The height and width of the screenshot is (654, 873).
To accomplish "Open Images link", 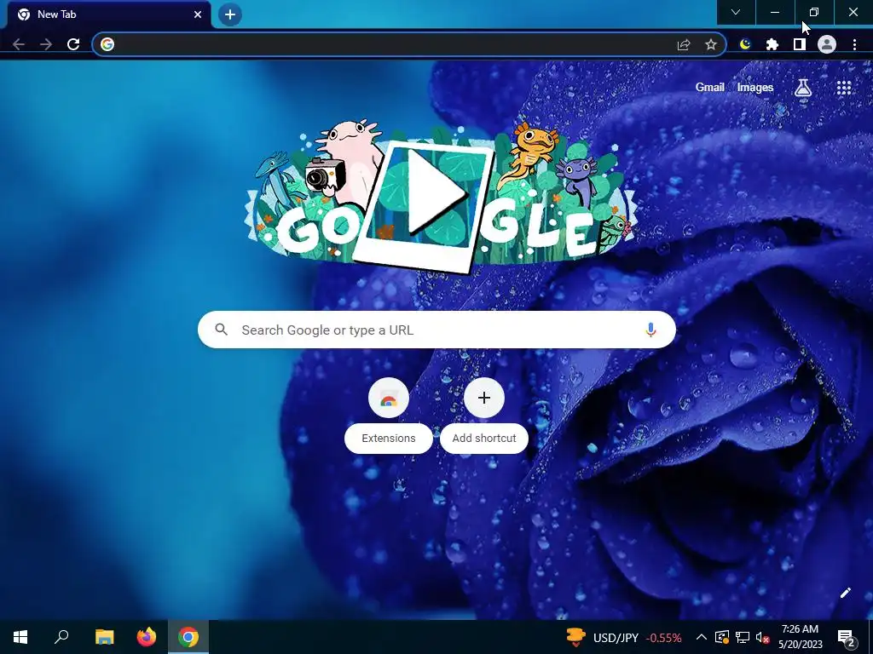I will (755, 88).
